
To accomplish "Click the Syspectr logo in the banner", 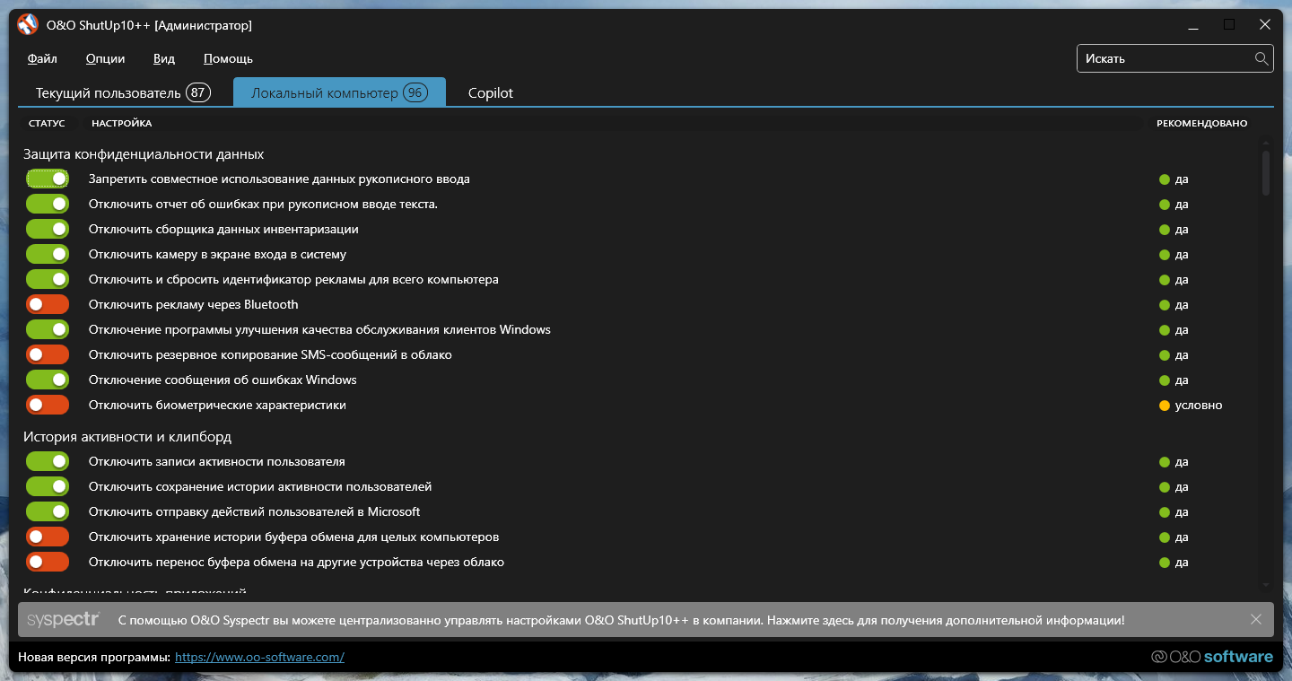I will click(63, 620).
